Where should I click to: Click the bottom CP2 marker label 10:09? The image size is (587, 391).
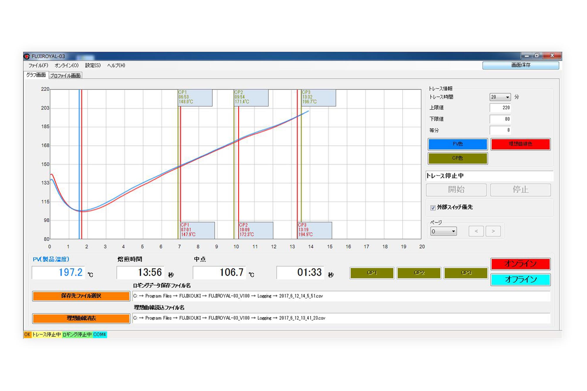pos(256,230)
